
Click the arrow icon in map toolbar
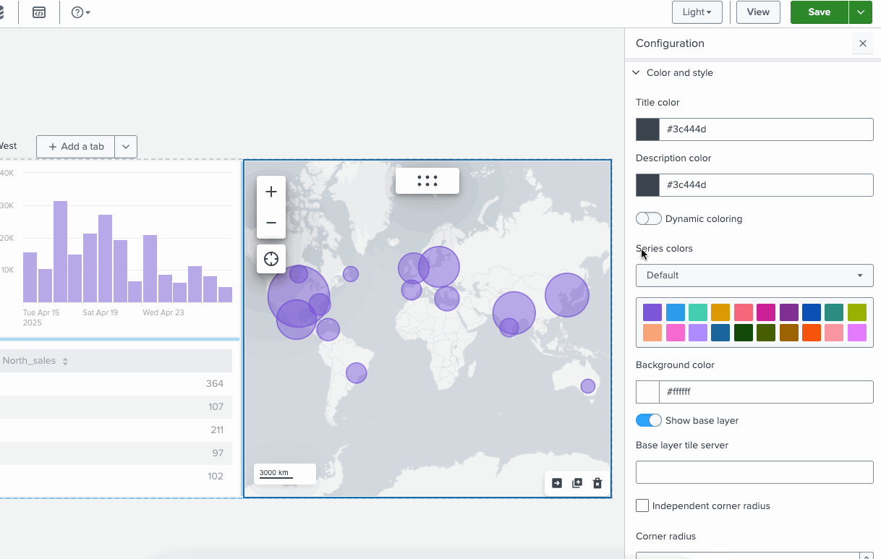556,483
